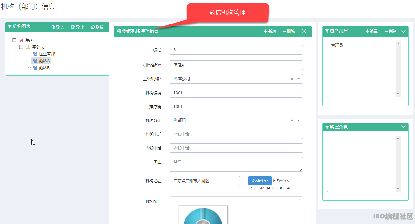The image size is (415, 224).
Task: Click the 机构名称 input field
Action: click(x=236, y=65)
